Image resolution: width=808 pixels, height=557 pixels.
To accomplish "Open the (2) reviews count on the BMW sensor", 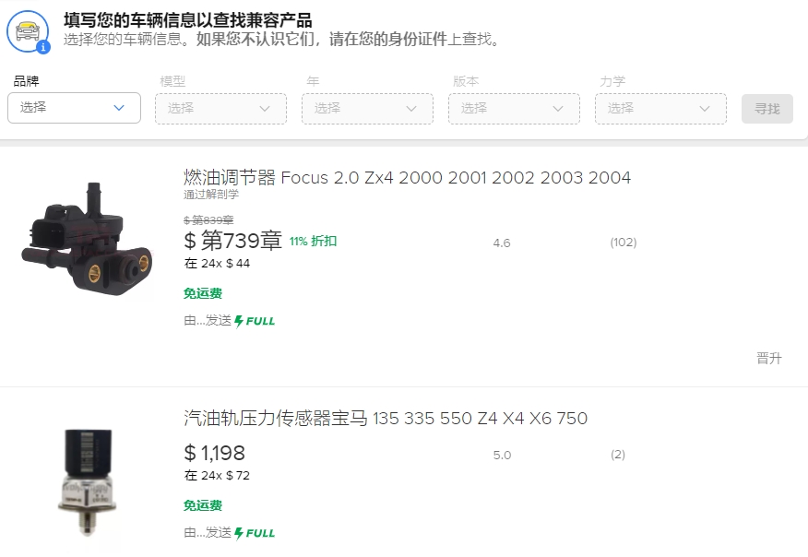I will pyautogui.click(x=618, y=455).
